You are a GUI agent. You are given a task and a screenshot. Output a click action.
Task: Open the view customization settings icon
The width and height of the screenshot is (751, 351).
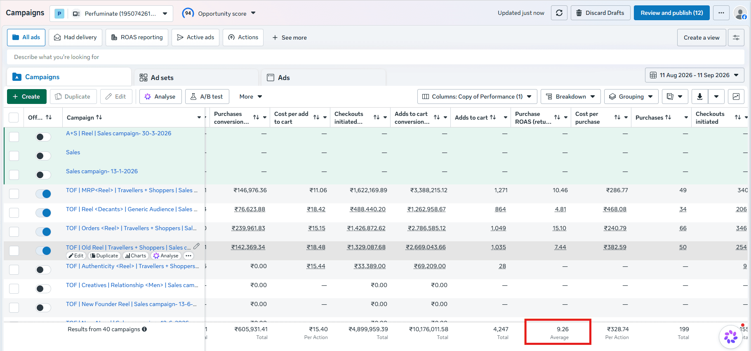point(736,38)
